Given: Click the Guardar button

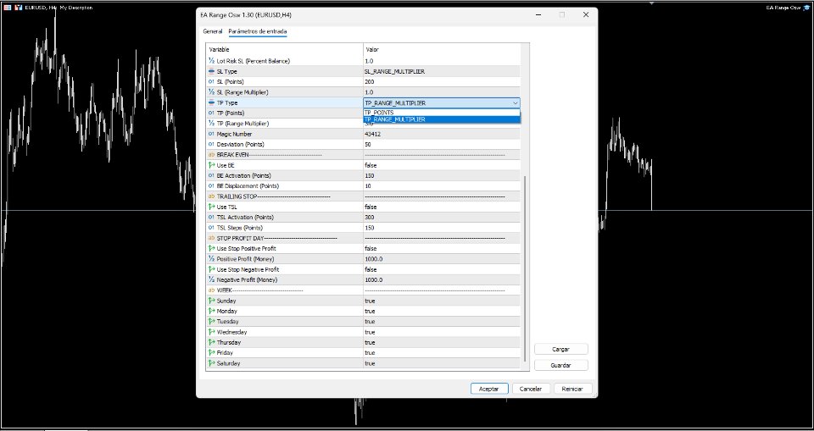Looking at the screenshot, I should point(560,365).
